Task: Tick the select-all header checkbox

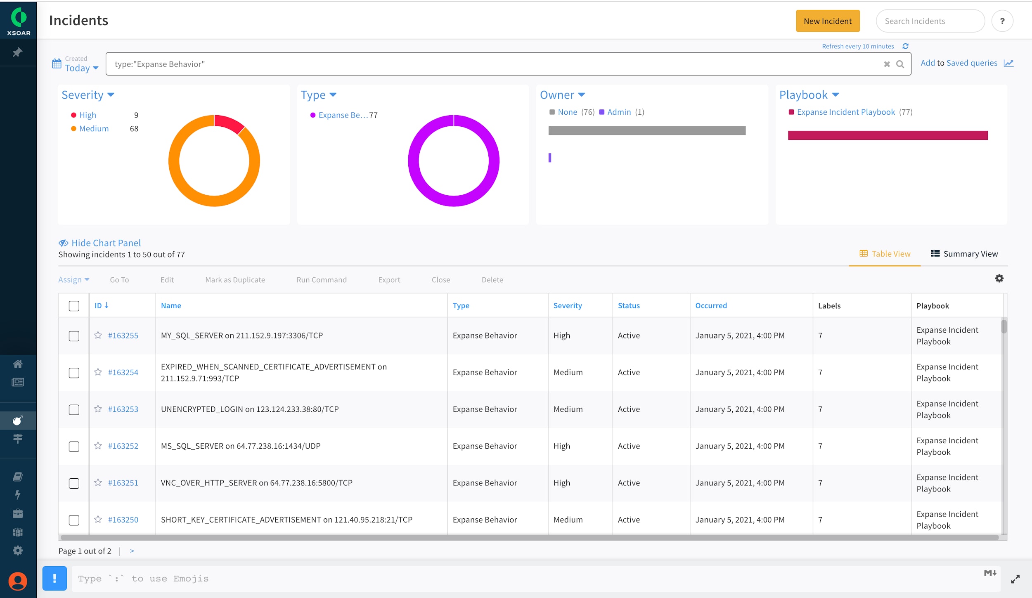Action: point(74,306)
